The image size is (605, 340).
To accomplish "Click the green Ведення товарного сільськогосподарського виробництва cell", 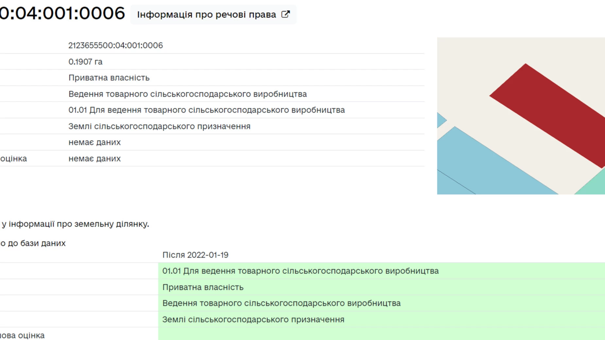I will 382,303.
